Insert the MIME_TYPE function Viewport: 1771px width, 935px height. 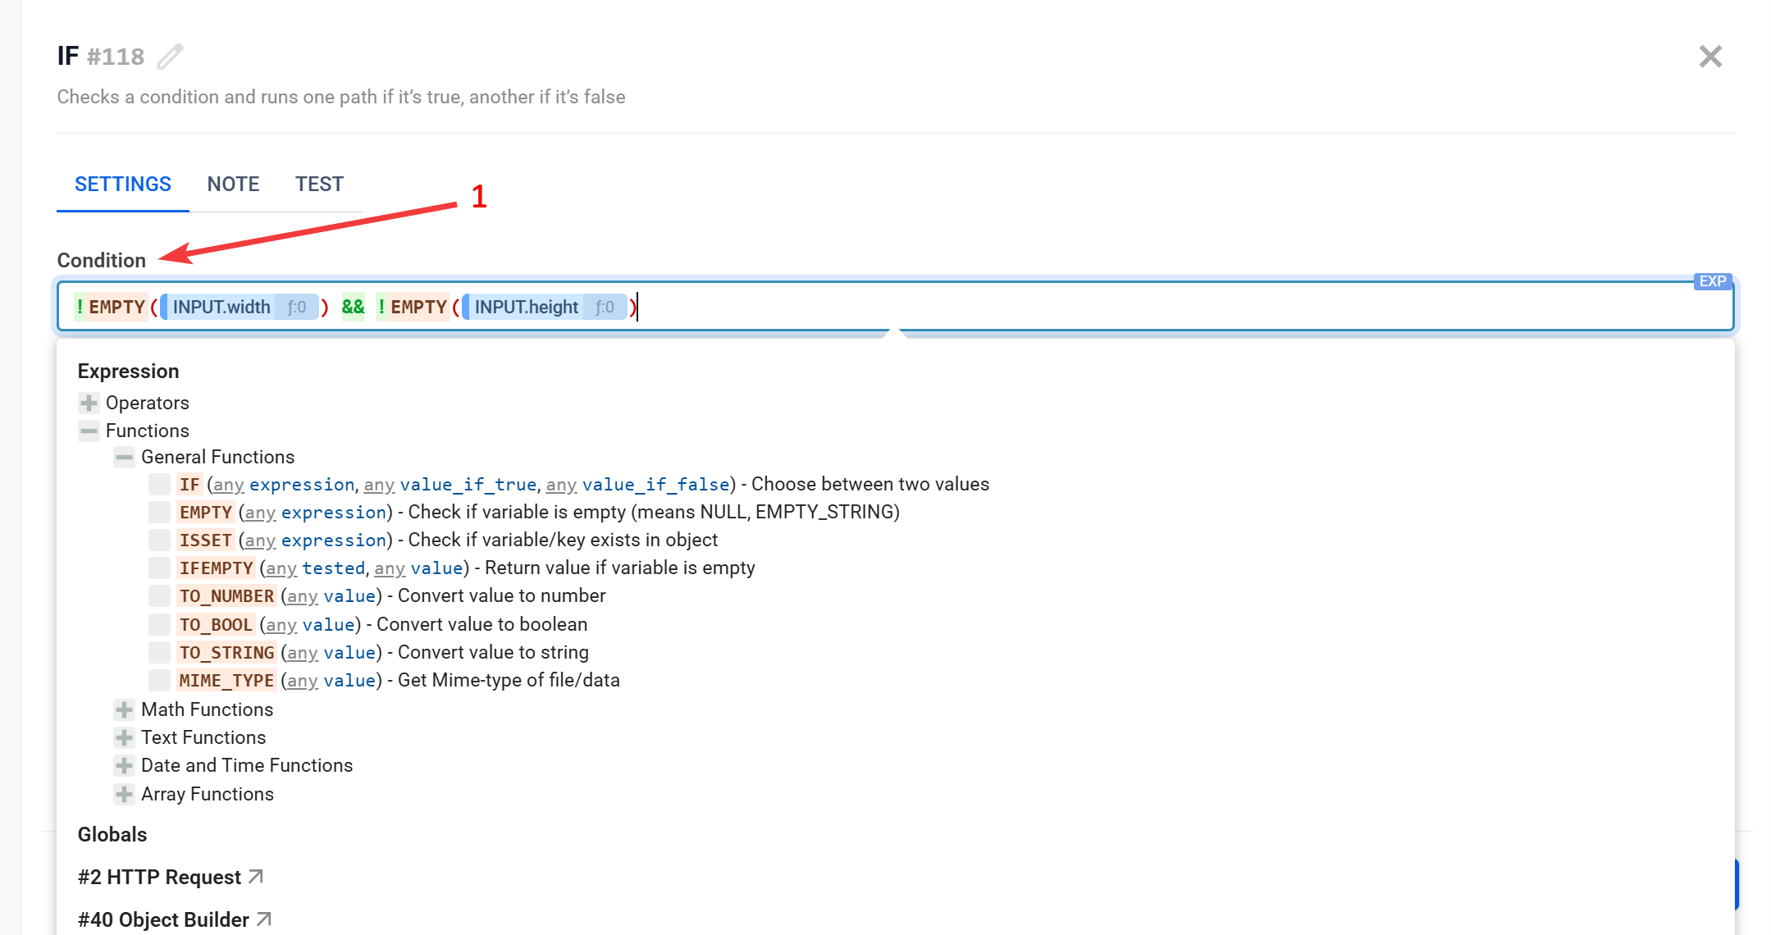pyautogui.click(x=226, y=681)
